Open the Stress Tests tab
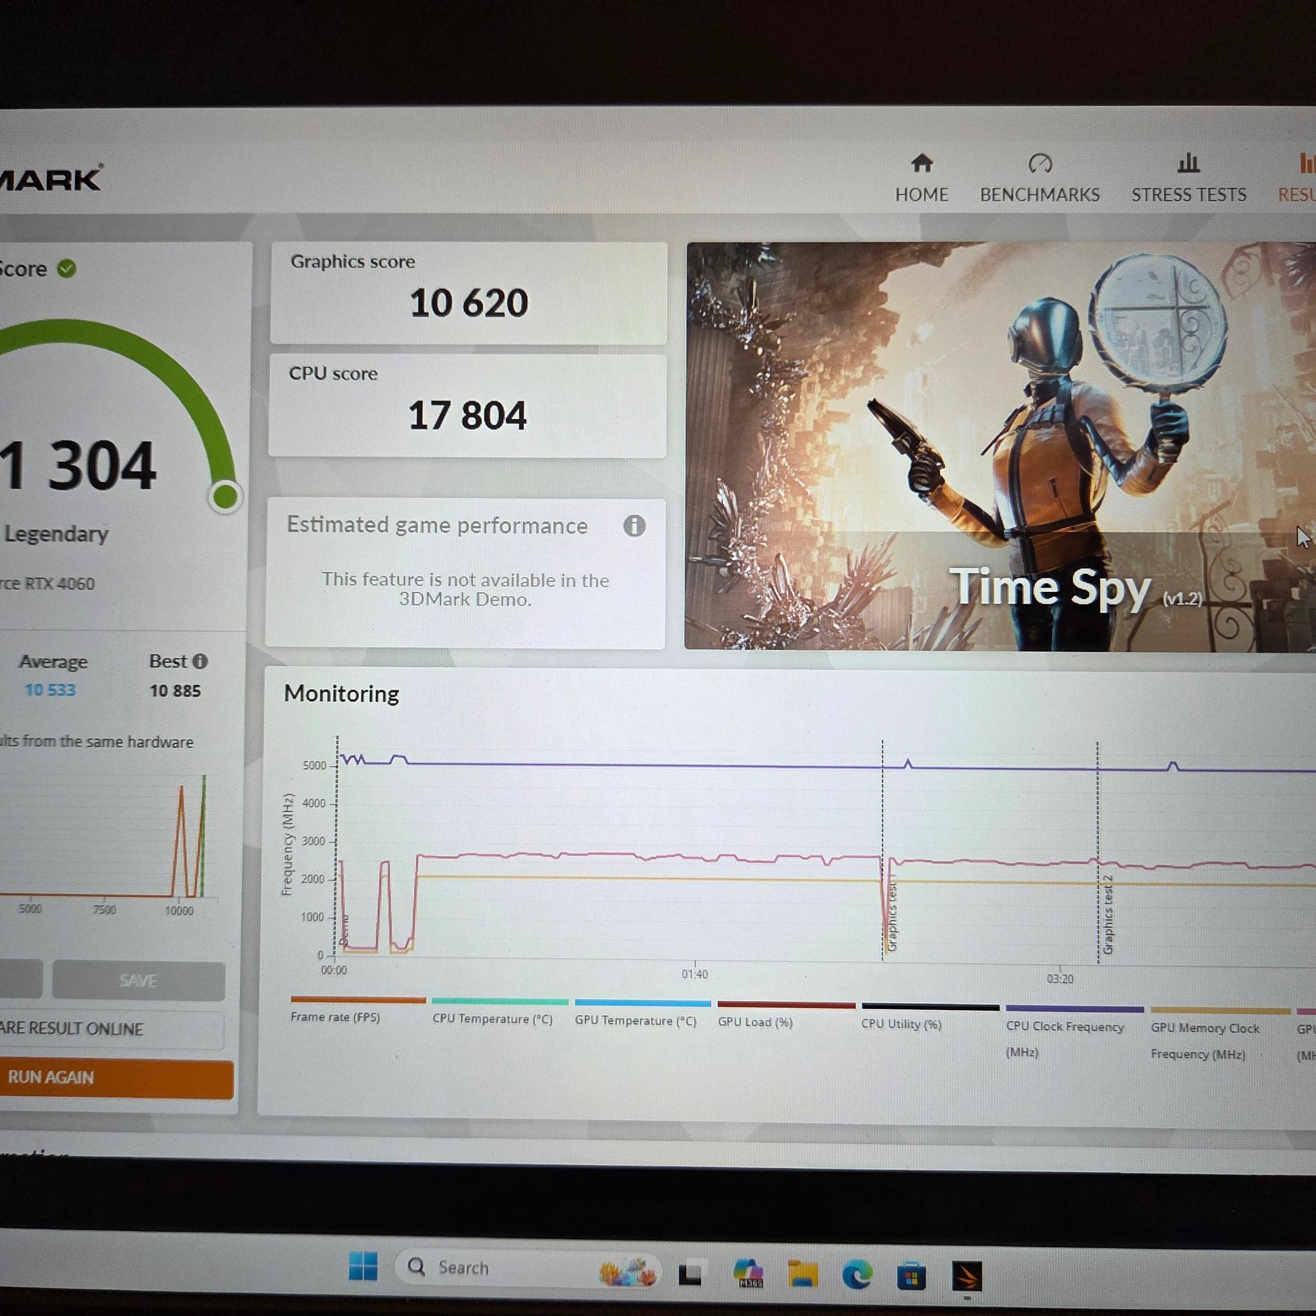This screenshot has width=1316, height=1316. tap(1189, 179)
